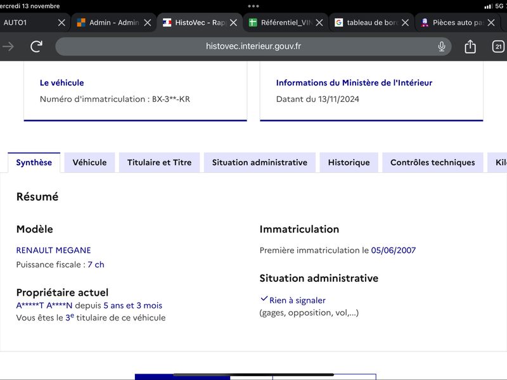The width and height of the screenshot is (507, 380).
Task: Close the AUTO1 tab
Action: 61,23
